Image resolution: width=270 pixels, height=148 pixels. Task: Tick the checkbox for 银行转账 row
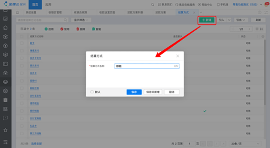pyautogui.click(x=22, y=111)
